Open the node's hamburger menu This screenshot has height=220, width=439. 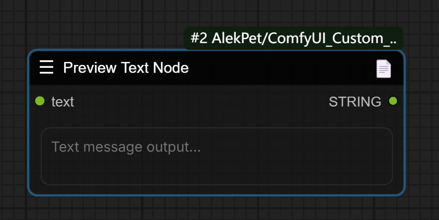tap(46, 67)
